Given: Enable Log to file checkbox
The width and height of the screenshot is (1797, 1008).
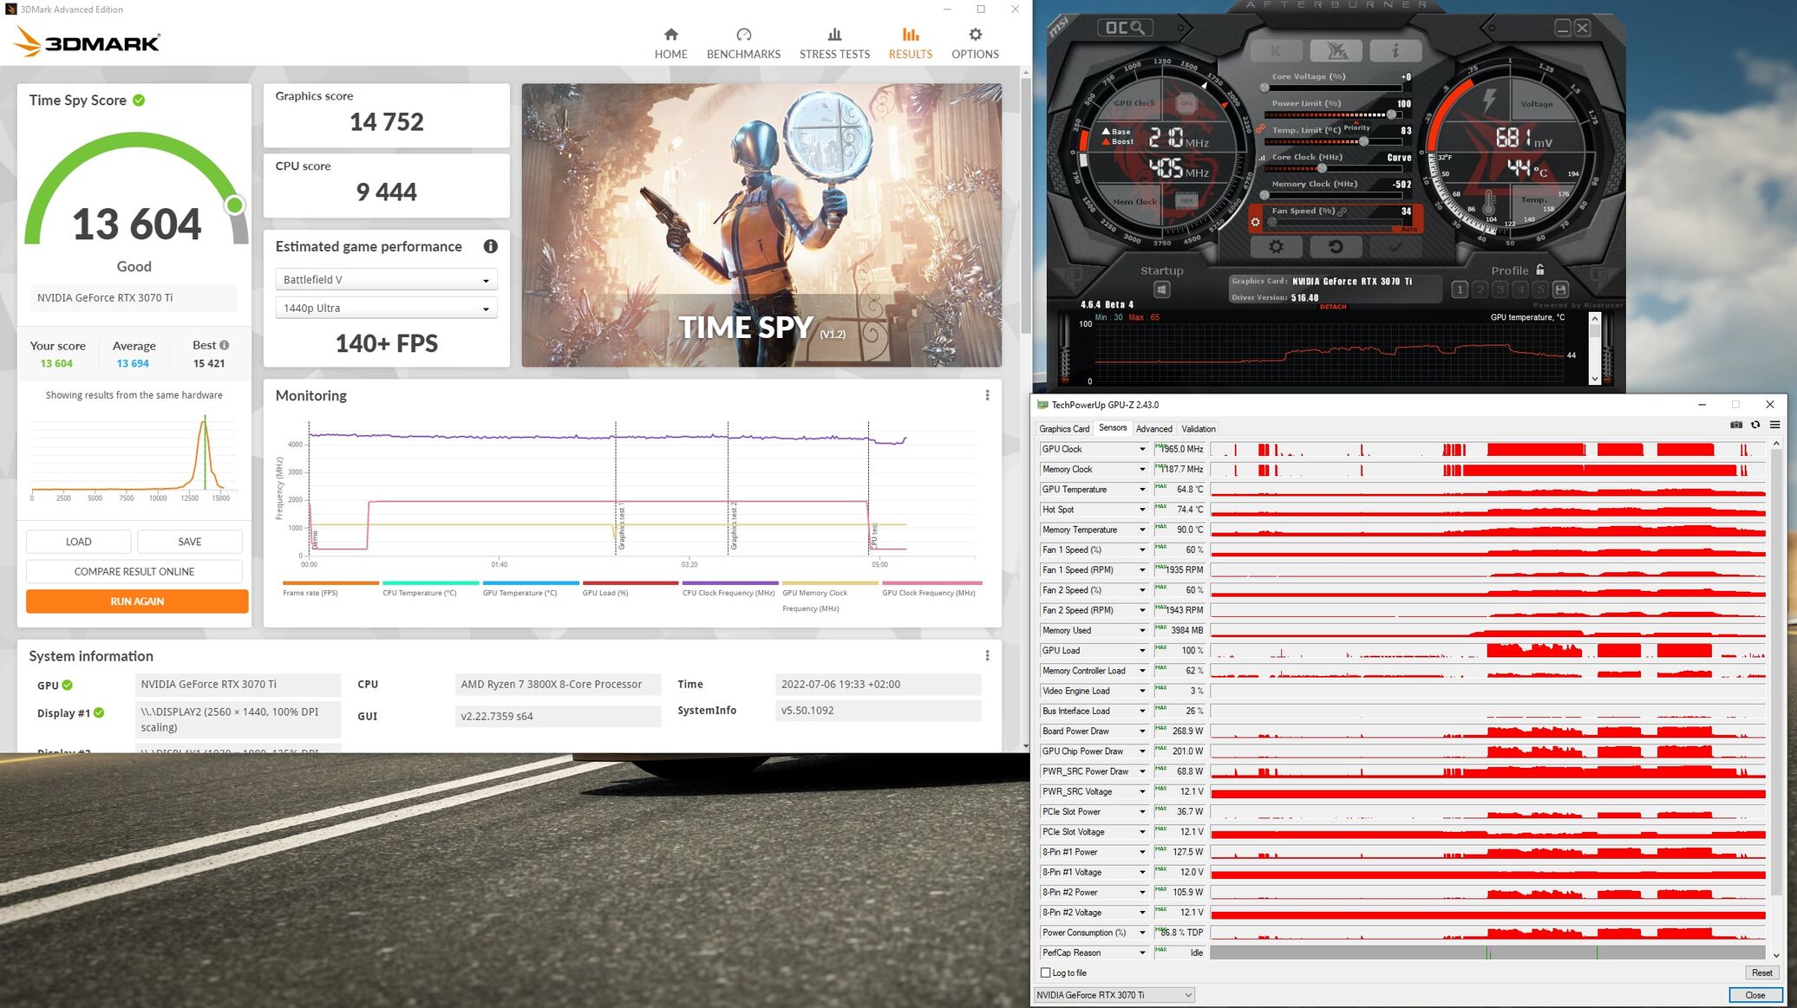Looking at the screenshot, I should pyautogui.click(x=1046, y=972).
